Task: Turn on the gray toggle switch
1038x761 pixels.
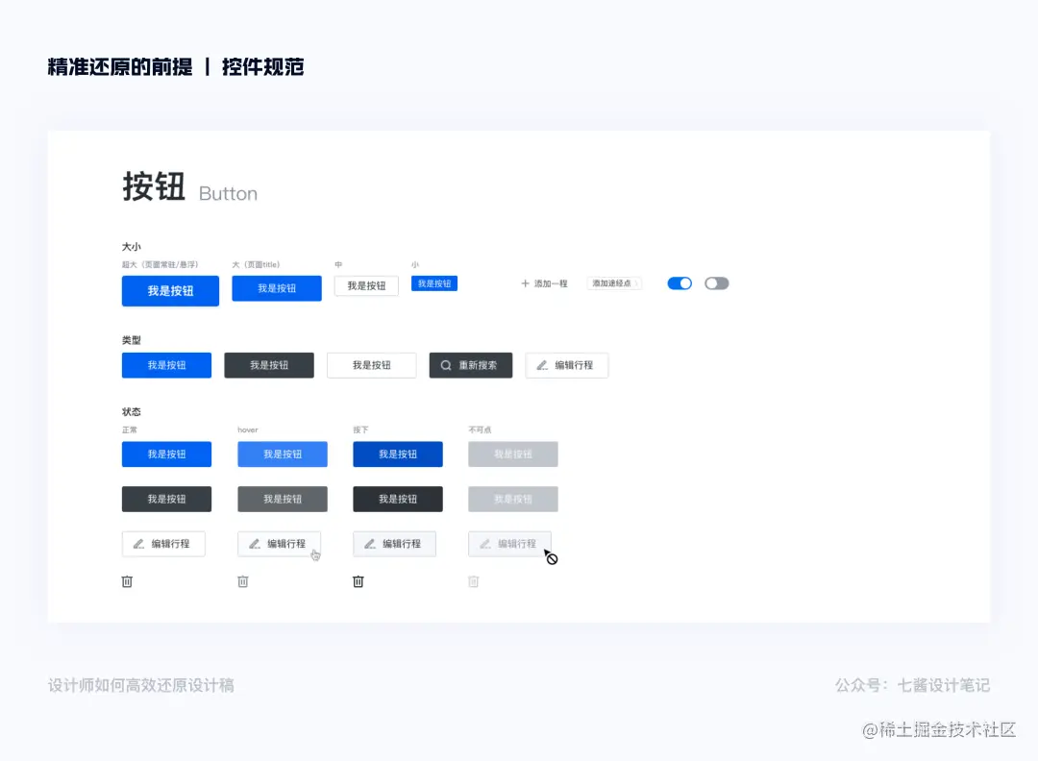Action: click(716, 283)
